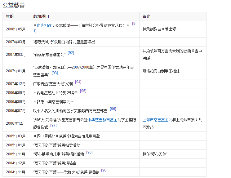The height and width of the screenshot is (178, 231).
Task: Click the 《梦想中国慈善演唱会》 entry
Action: (x=53, y=102)
